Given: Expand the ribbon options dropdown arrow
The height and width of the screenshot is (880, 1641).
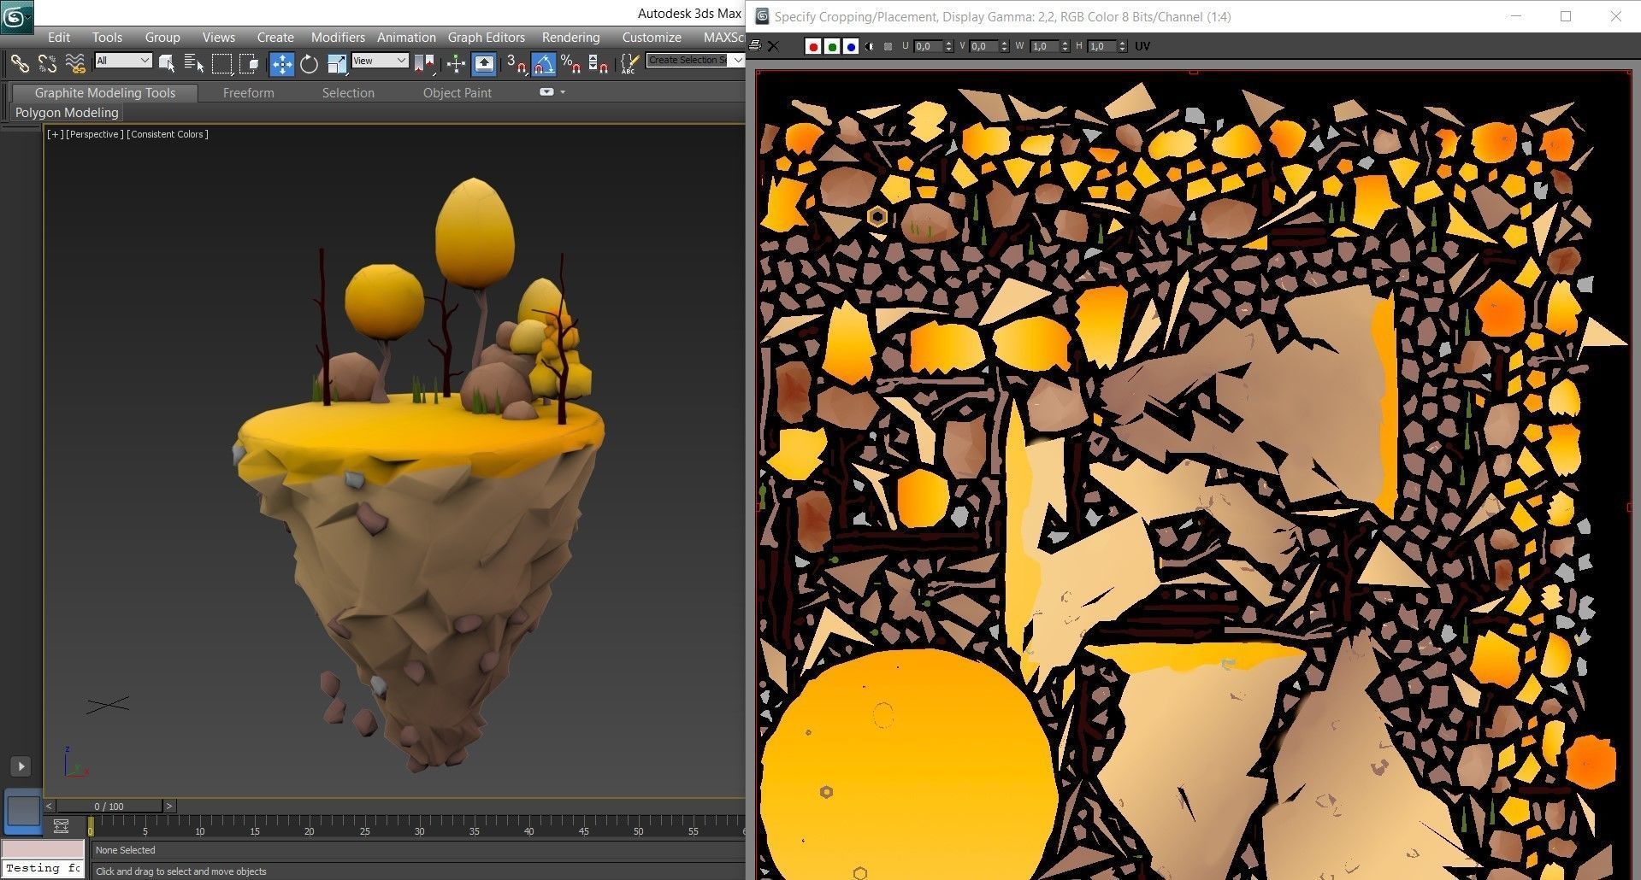Looking at the screenshot, I should pyautogui.click(x=563, y=92).
